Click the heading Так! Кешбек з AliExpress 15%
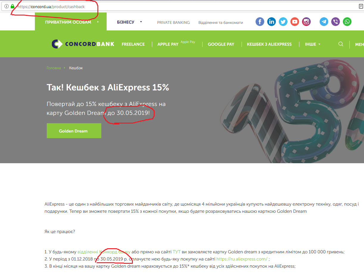The width and height of the screenshot is (364, 276). (108, 87)
